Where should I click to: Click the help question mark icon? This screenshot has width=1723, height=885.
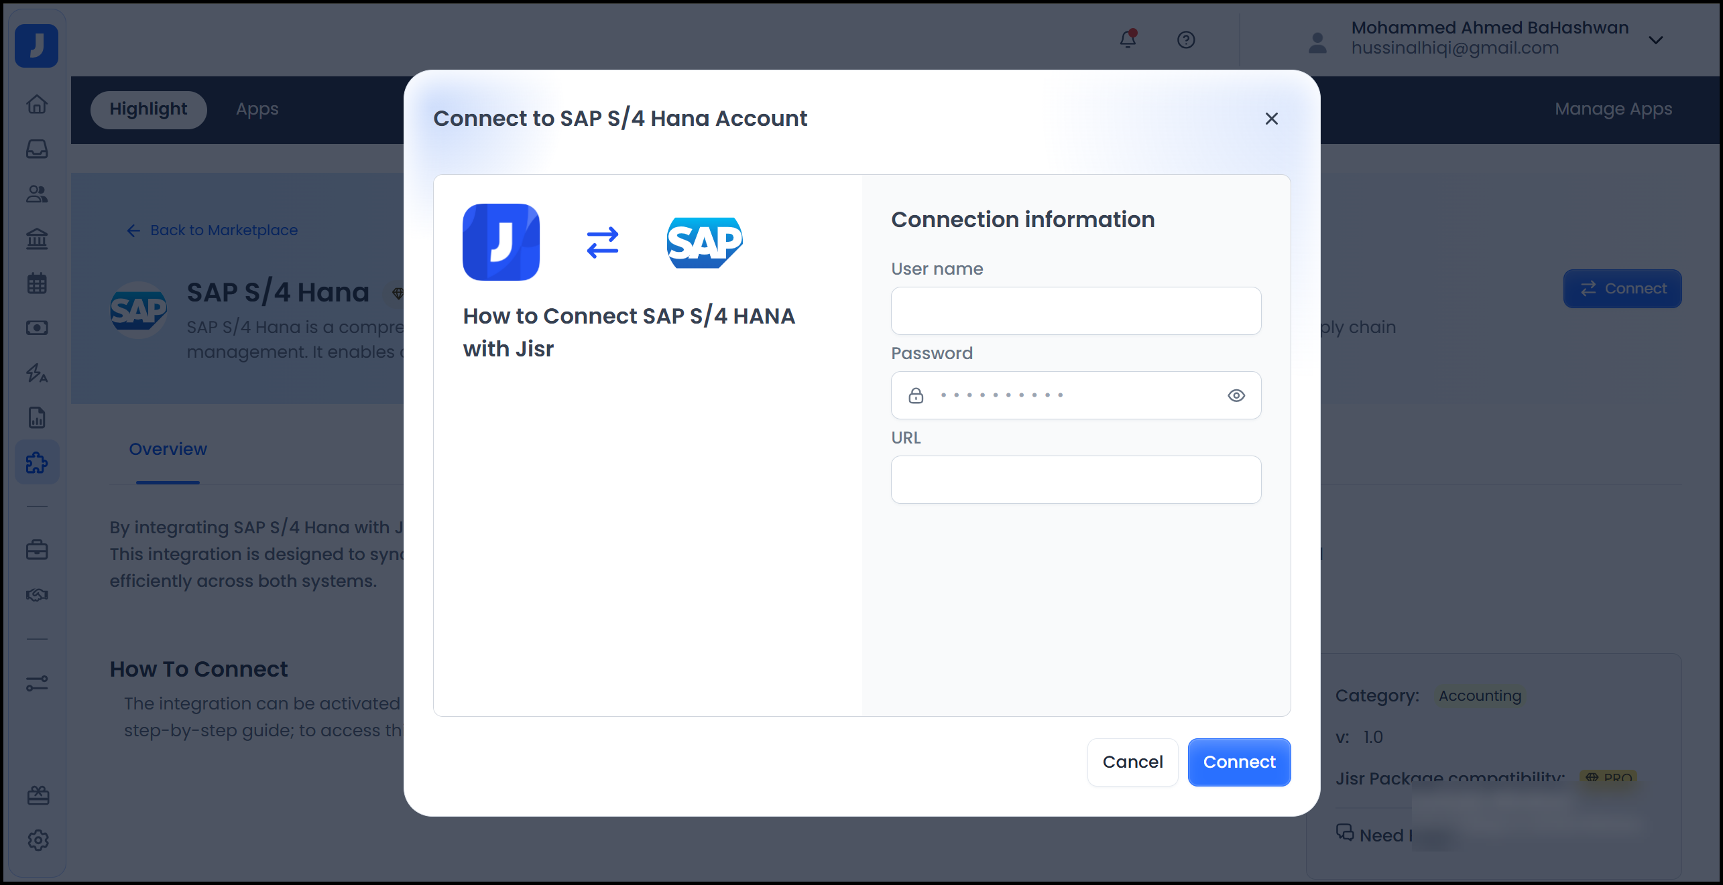[1186, 40]
